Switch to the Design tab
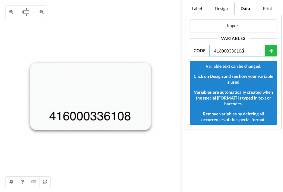The width and height of the screenshot is (283, 192). pyautogui.click(x=221, y=8)
